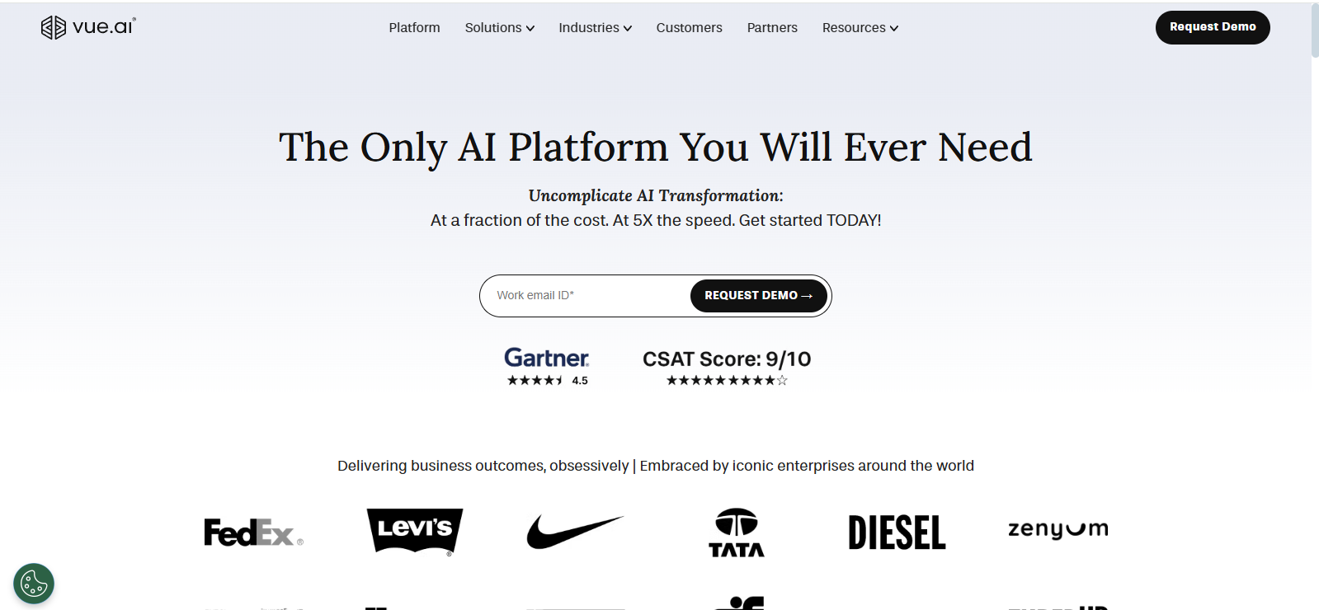The height and width of the screenshot is (610, 1319).
Task: Focus the Work email ID field
Action: click(587, 295)
